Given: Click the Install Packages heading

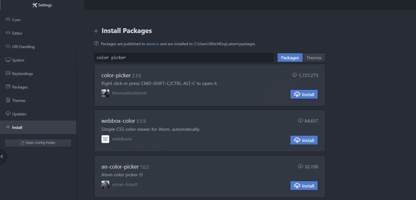Looking at the screenshot, I should coord(127,31).
